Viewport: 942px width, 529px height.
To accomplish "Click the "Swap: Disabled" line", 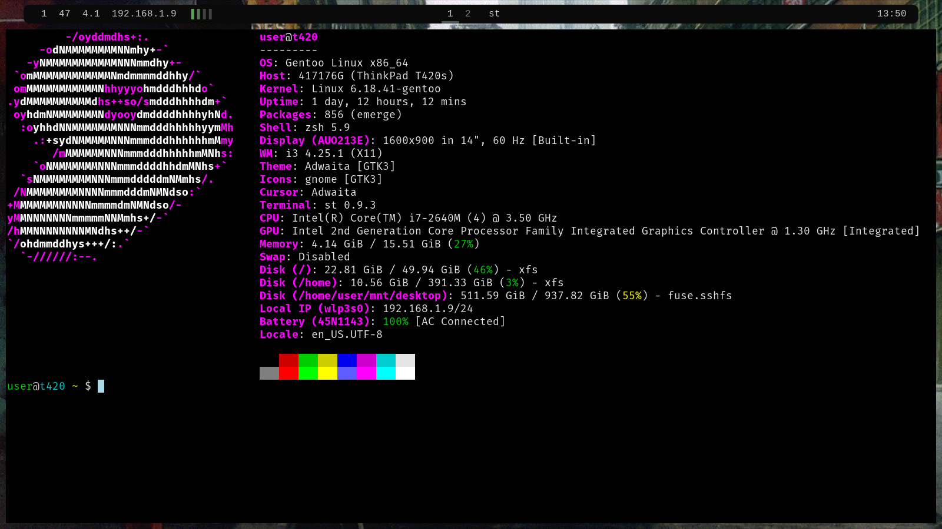I will coord(305,257).
